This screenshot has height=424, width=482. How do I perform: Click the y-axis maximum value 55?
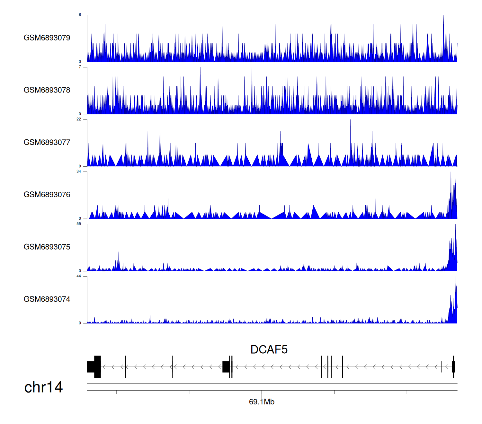[x=79, y=224]
